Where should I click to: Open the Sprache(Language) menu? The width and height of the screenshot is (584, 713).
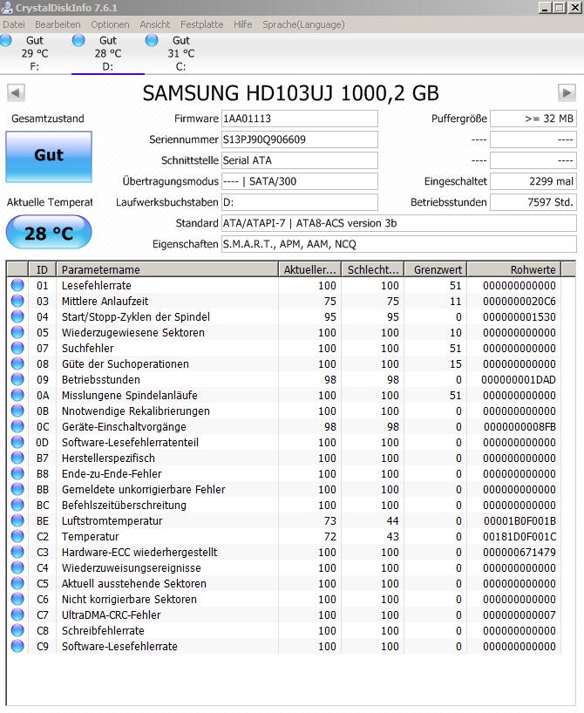303,24
